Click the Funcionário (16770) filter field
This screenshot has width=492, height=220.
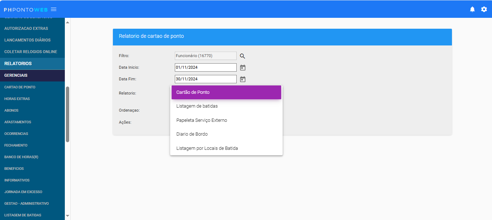coord(205,56)
